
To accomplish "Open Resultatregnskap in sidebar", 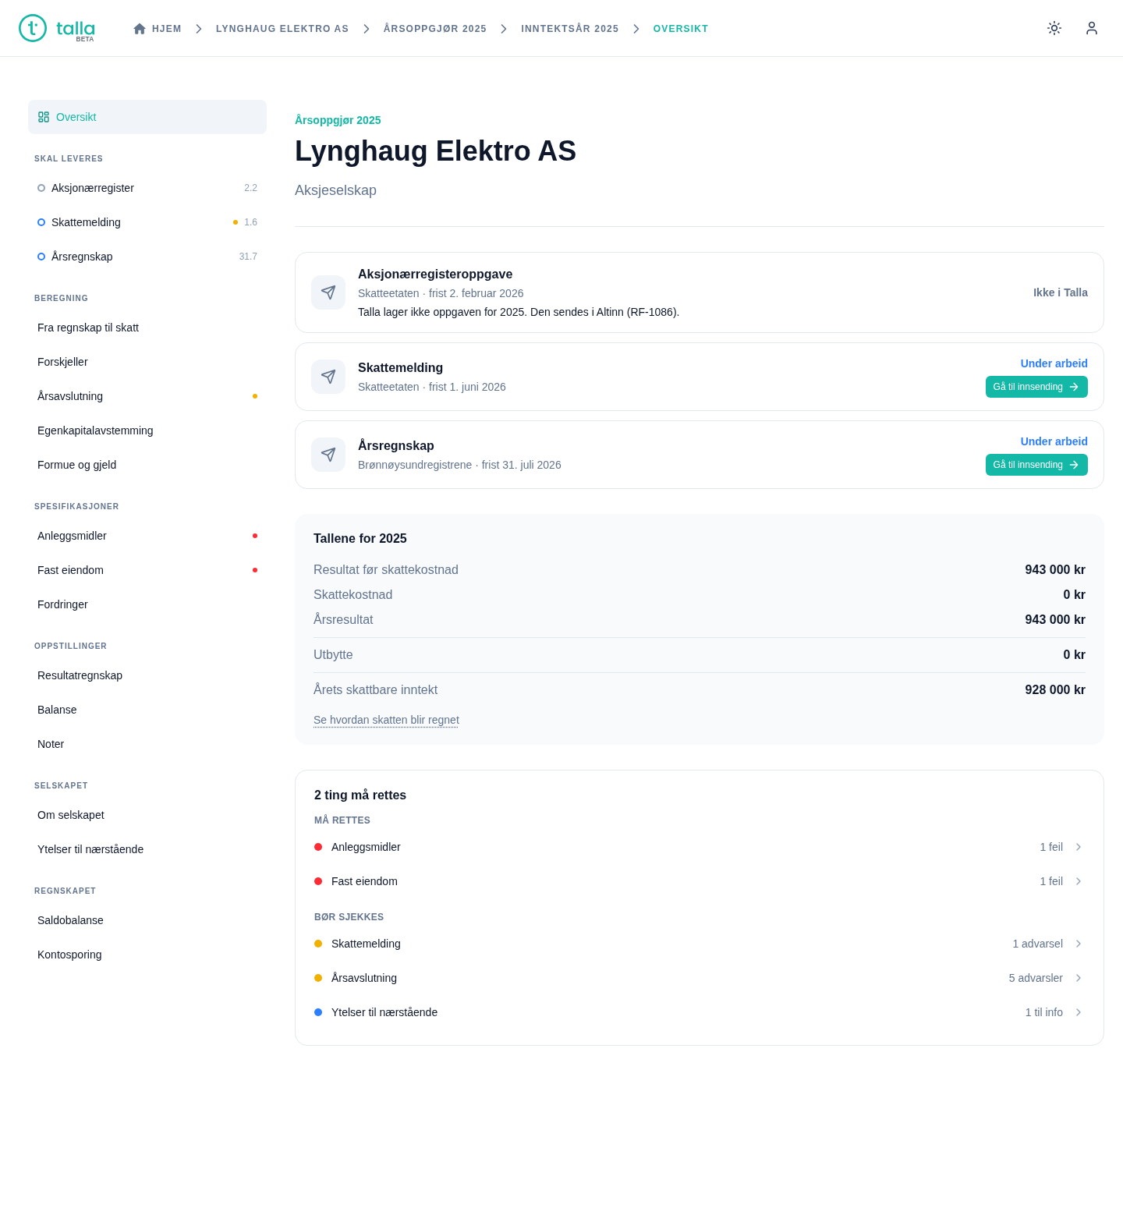I will 147,675.
